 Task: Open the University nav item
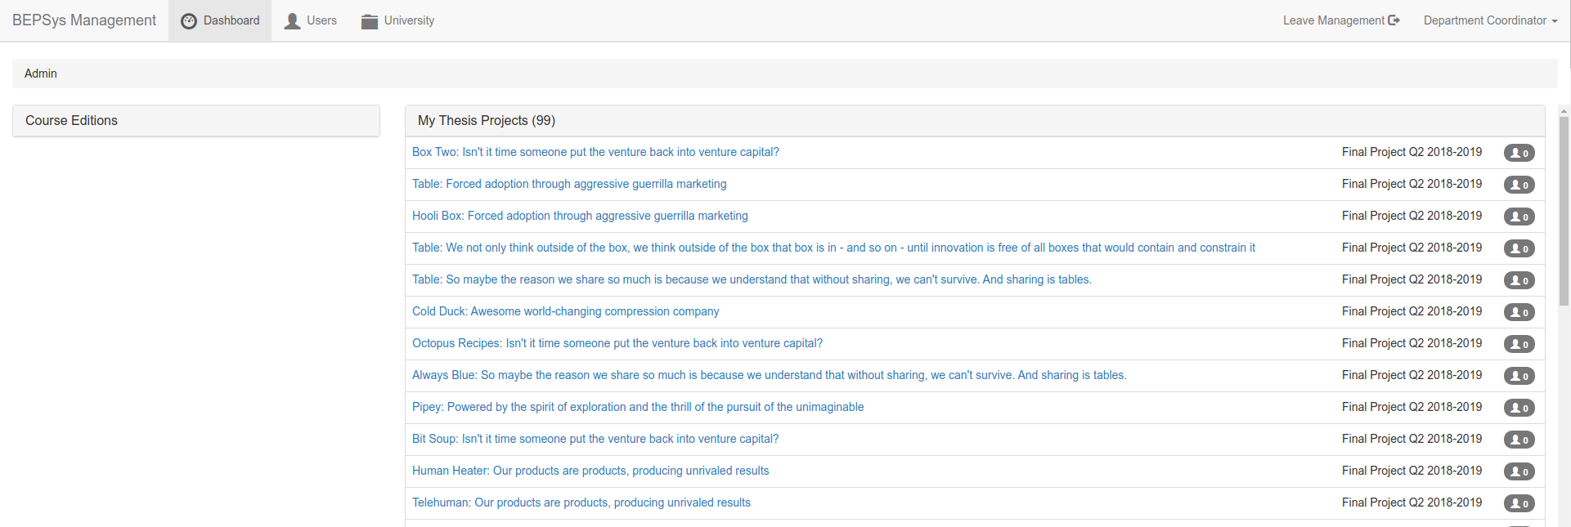tap(397, 20)
